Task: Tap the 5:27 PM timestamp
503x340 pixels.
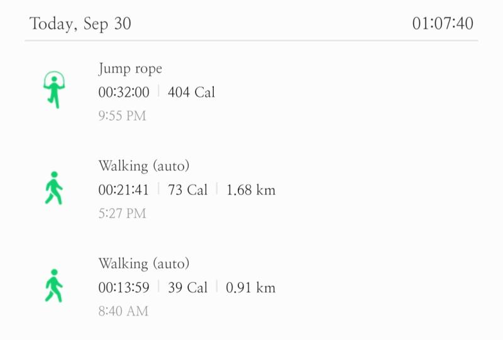Action: tap(122, 213)
